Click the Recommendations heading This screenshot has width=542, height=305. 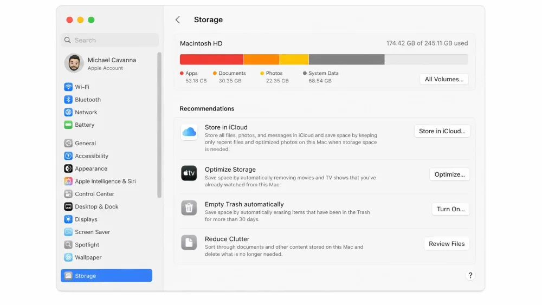[x=207, y=108]
